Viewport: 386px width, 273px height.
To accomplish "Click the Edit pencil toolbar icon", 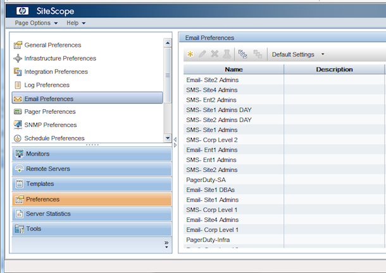I will (x=202, y=54).
